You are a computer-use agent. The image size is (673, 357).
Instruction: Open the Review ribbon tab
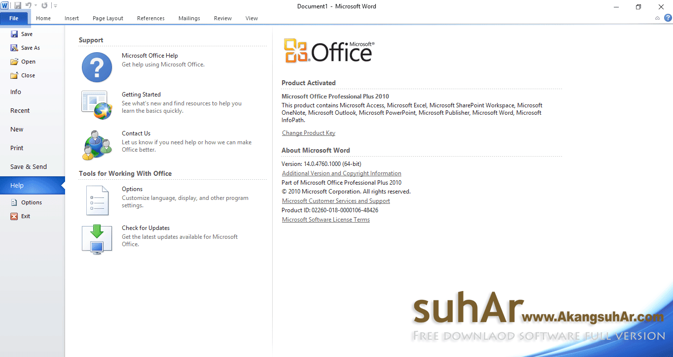tap(223, 18)
